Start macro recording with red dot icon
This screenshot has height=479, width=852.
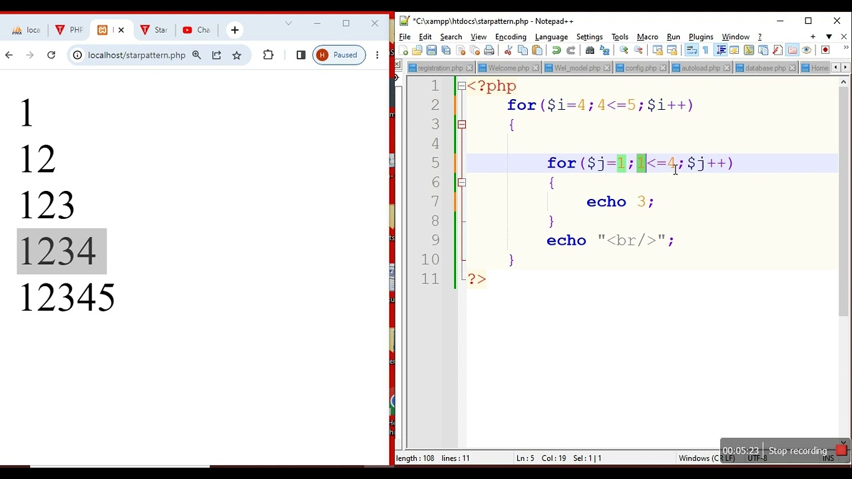[825, 50]
